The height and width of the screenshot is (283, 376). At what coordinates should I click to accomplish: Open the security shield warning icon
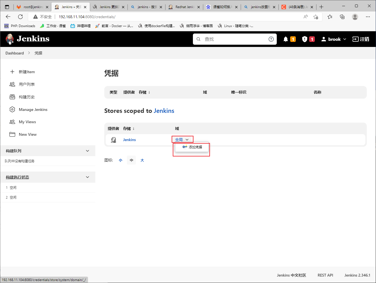coord(305,39)
